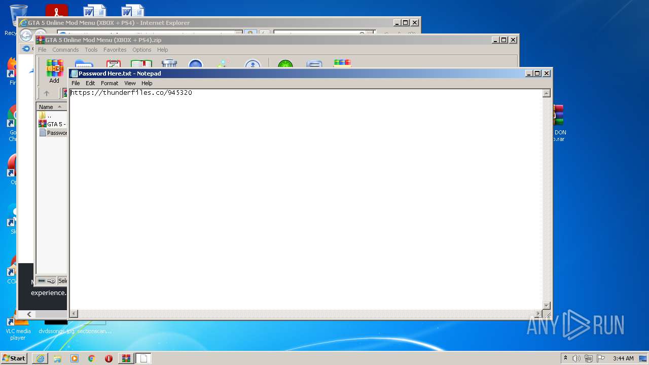Maximize the Notepad window
This screenshot has width=649, height=365.
click(x=537, y=74)
